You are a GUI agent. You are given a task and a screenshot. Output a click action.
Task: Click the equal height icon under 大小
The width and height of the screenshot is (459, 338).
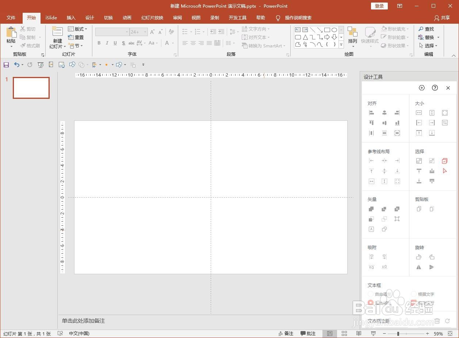coord(432,113)
